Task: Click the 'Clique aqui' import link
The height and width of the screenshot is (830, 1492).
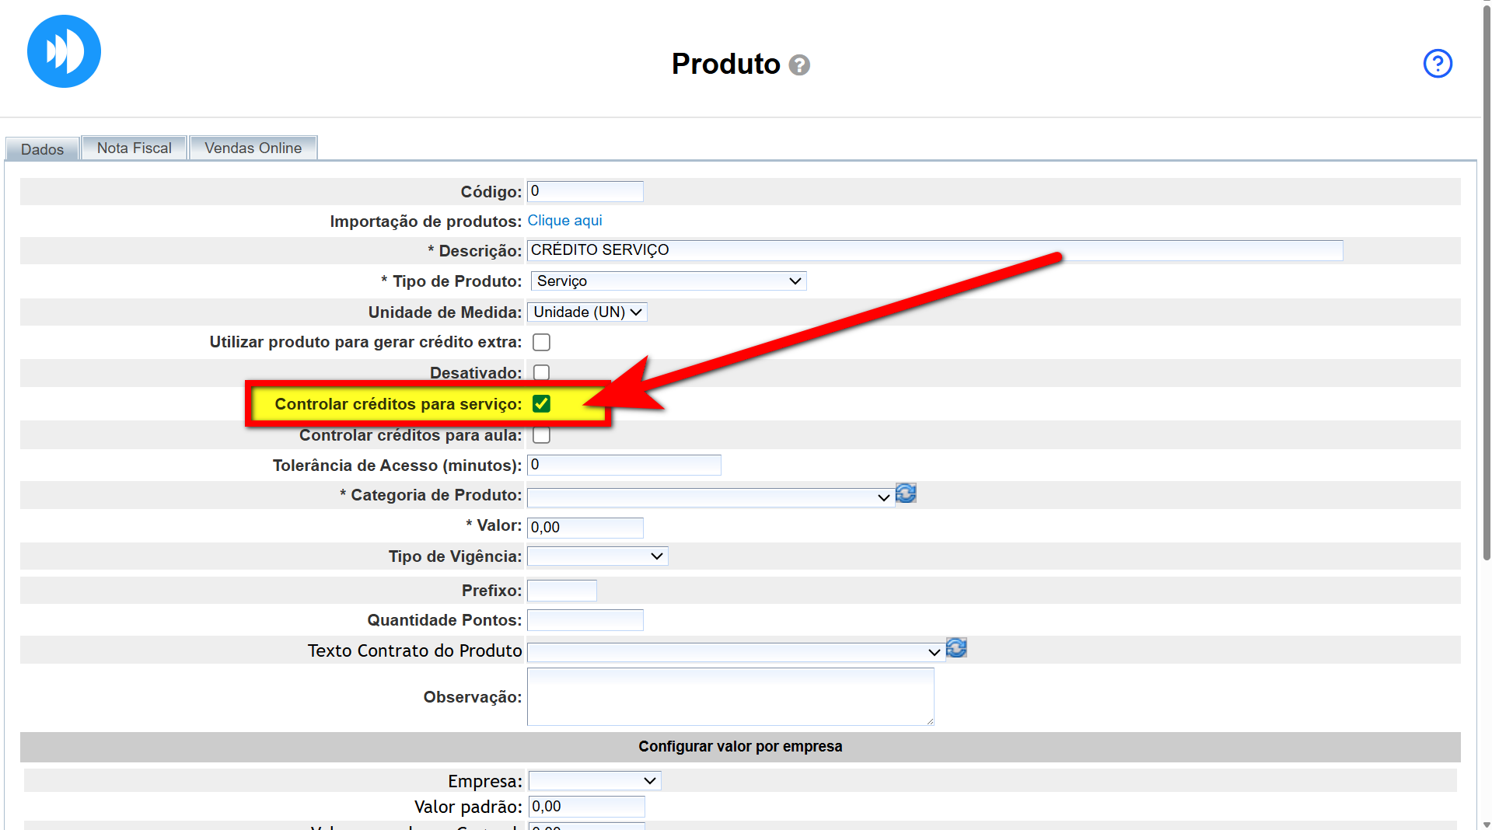Action: (564, 221)
